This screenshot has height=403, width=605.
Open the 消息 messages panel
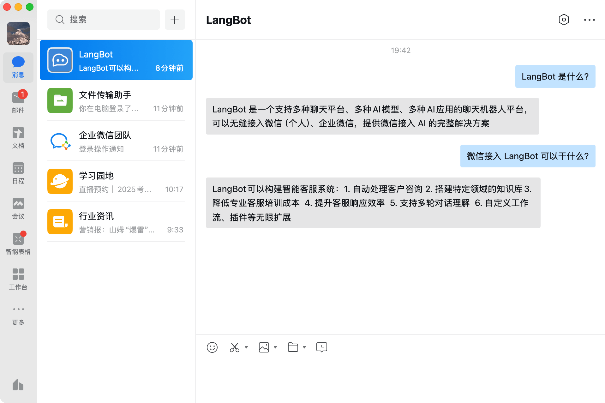point(18,67)
